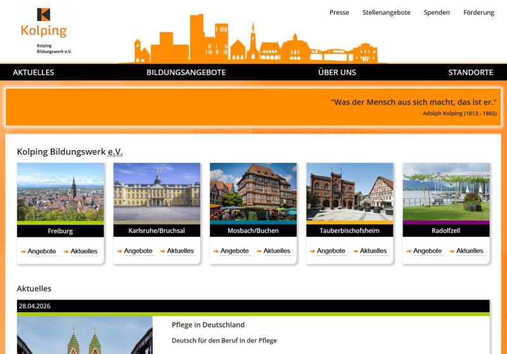Open the ÜBER UNS menu item
507x354 pixels.
[x=337, y=72]
